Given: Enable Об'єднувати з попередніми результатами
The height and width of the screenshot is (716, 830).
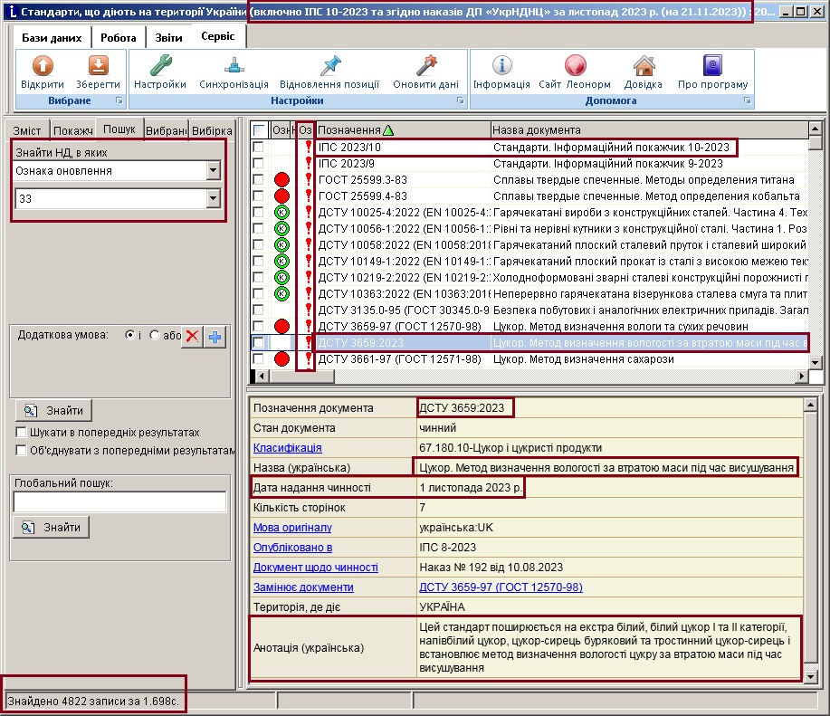Looking at the screenshot, I should click(21, 451).
